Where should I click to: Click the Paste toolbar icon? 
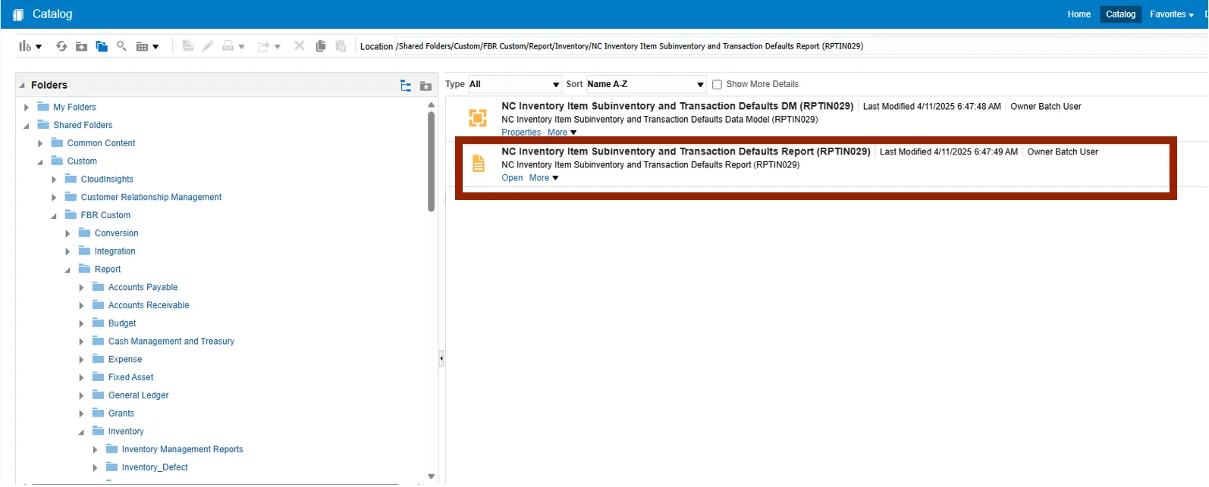[x=341, y=46]
